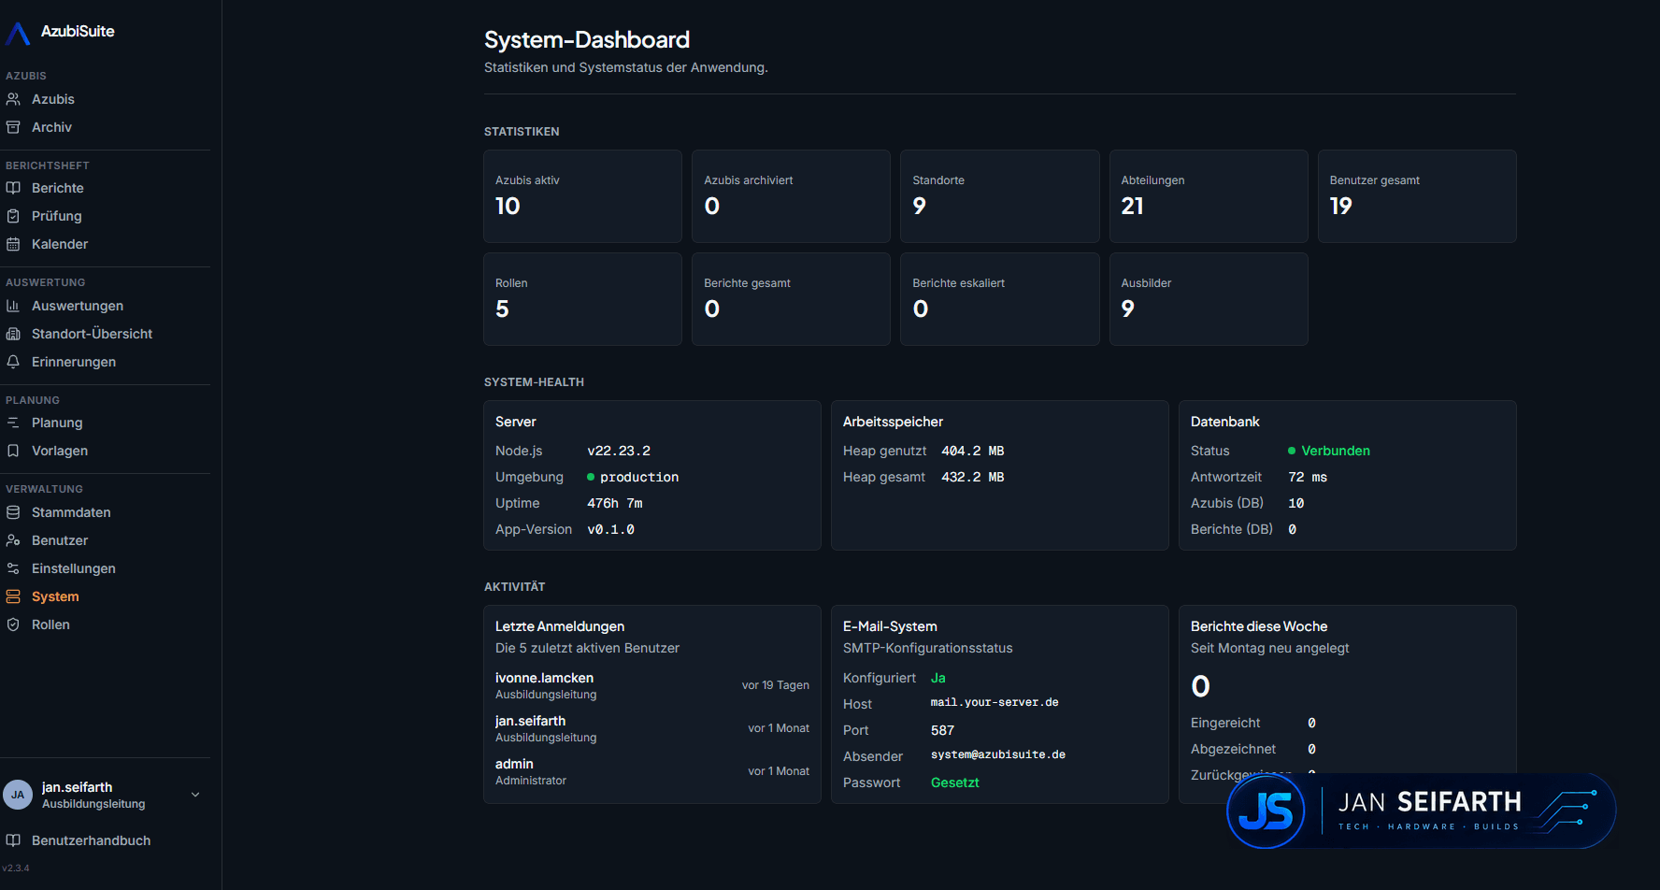Click the Abteilungen value 21
This screenshot has width=1660, height=890.
pos(1132,207)
